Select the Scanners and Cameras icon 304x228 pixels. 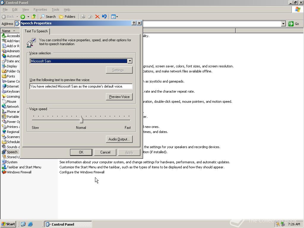tap(4, 137)
